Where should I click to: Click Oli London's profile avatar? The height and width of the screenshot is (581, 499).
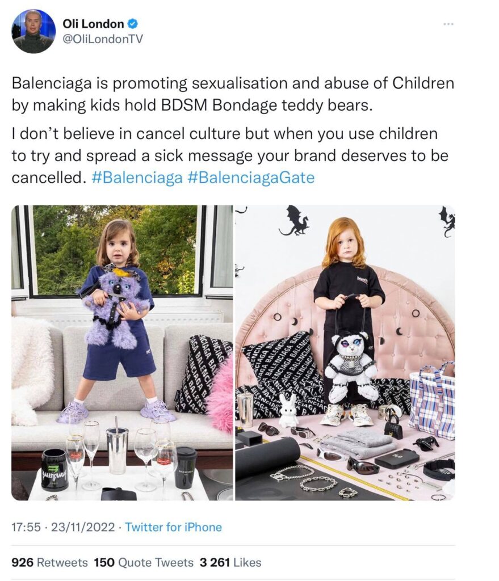coord(33,32)
